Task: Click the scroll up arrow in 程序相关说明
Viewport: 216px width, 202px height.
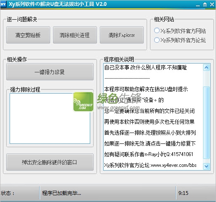Action: 206,68
